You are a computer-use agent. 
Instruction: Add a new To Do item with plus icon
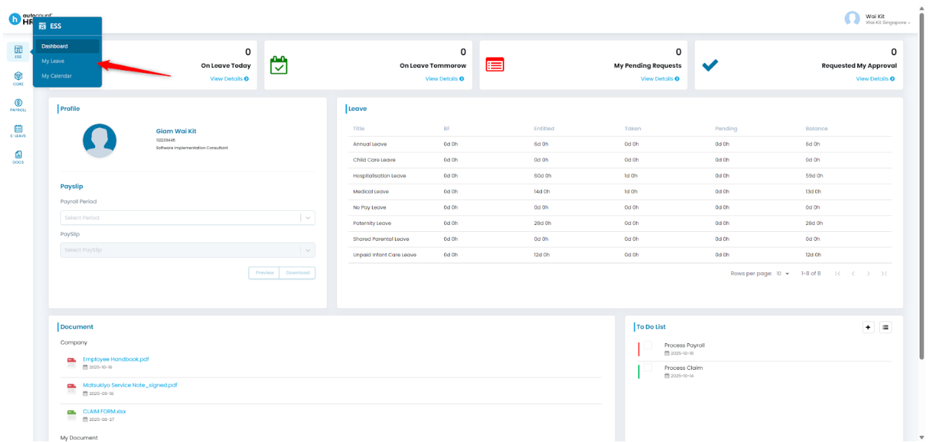pyautogui.click(x=868, y=327)
